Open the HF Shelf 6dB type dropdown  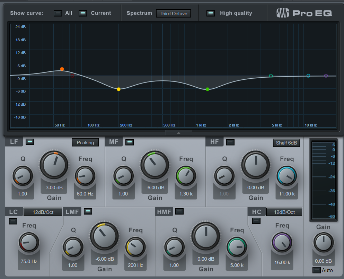pos(286,142)
